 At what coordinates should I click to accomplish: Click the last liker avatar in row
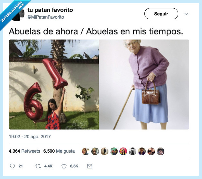tap(161, 151)
